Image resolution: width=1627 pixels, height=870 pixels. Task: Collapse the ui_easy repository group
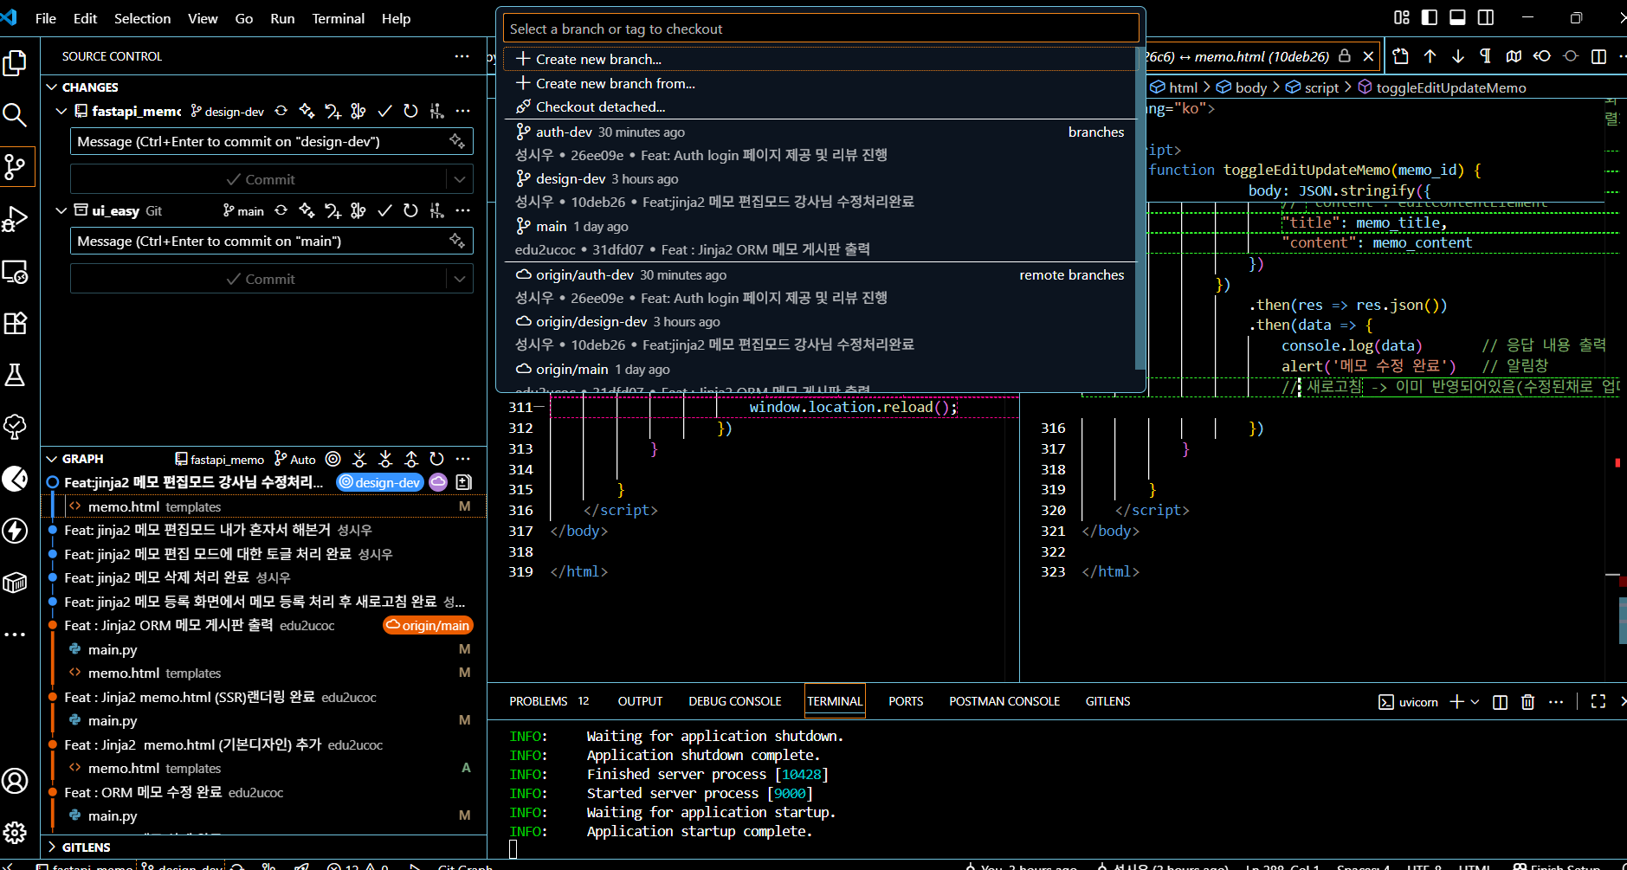pos(61,210)
